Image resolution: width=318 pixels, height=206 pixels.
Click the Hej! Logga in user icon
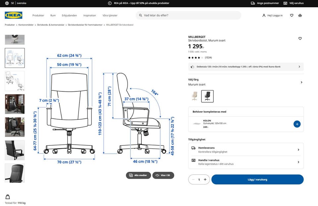tap(264, 15)
